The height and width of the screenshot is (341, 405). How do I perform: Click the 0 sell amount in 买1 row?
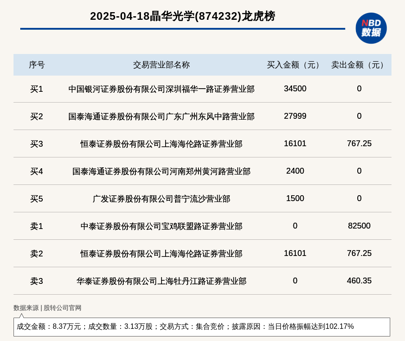tap(359, 89)
